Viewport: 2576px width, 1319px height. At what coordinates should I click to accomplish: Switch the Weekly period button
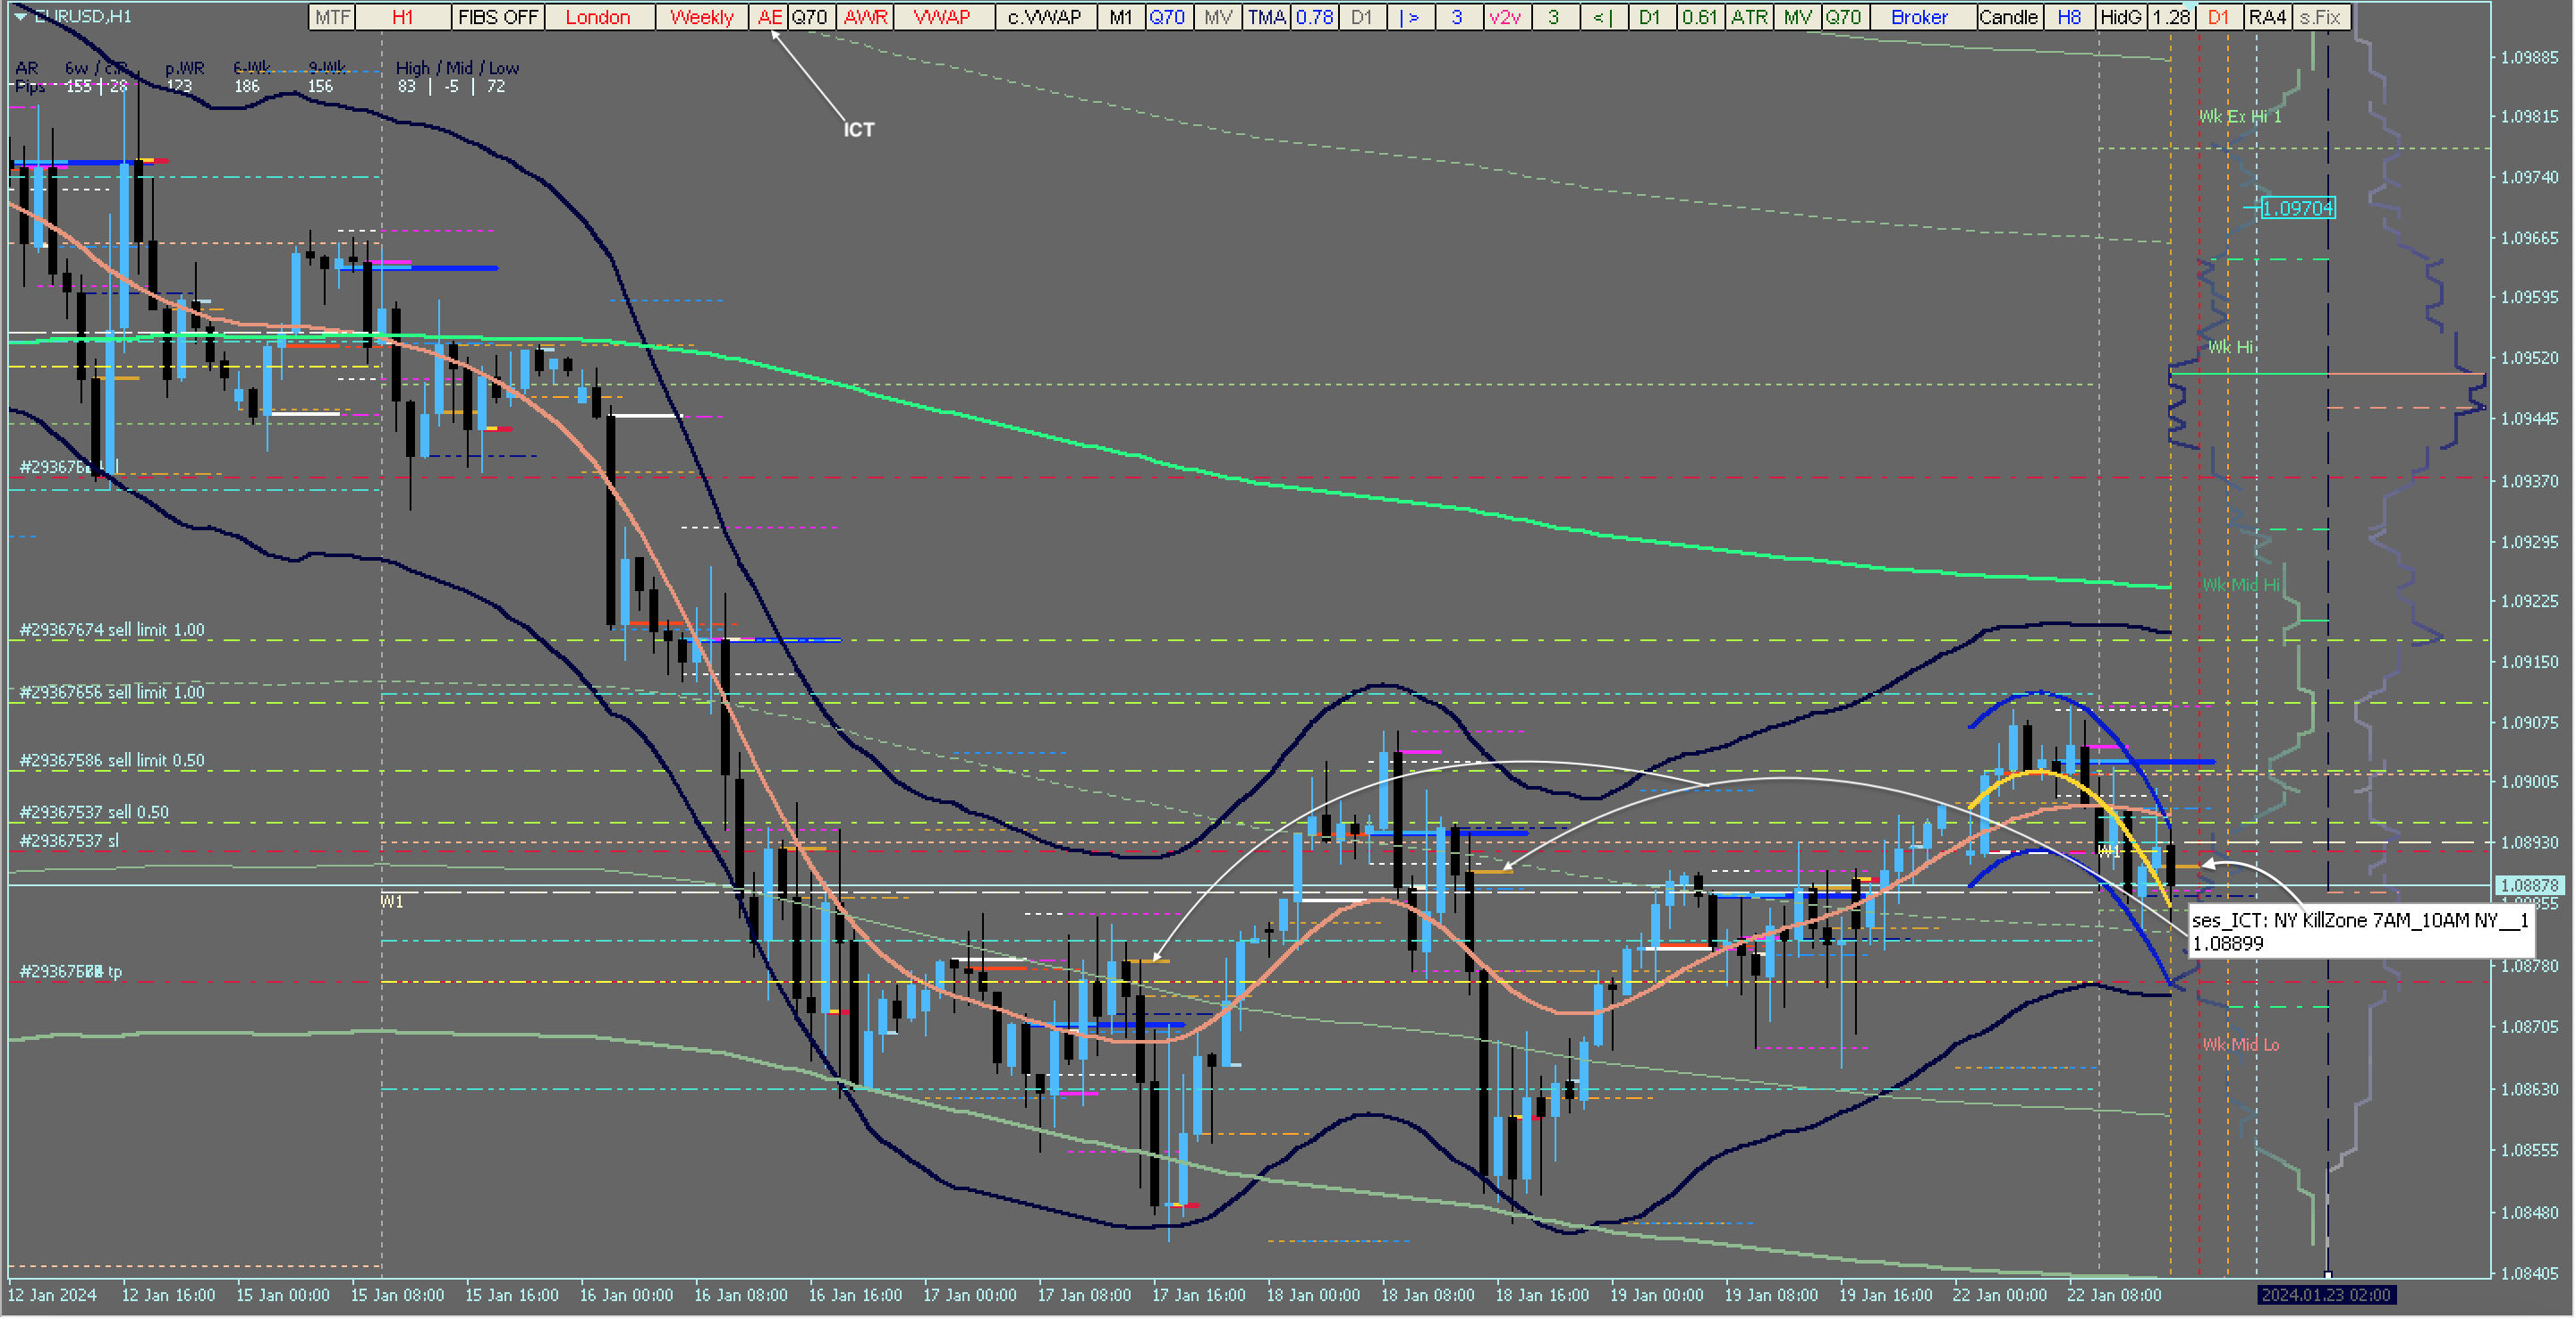tap(701, 17)
